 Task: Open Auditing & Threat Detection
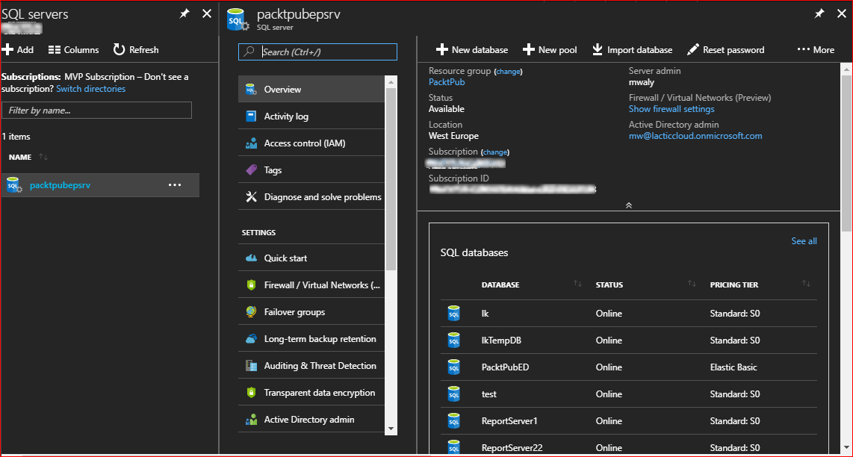pyautogui.click(x=311, y=366)
